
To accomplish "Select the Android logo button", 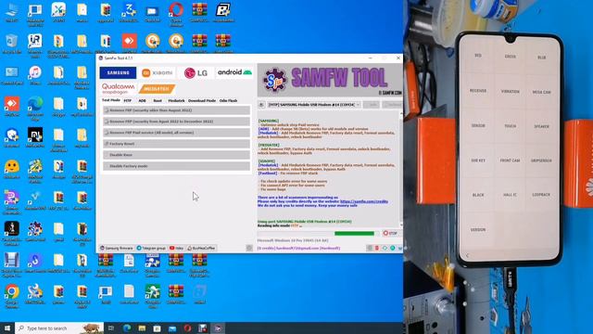I will (234, 72).
